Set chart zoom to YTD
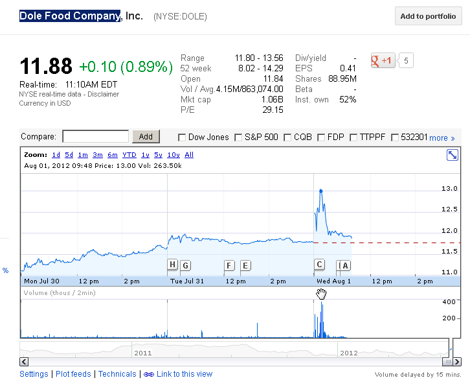 [129, 155]
